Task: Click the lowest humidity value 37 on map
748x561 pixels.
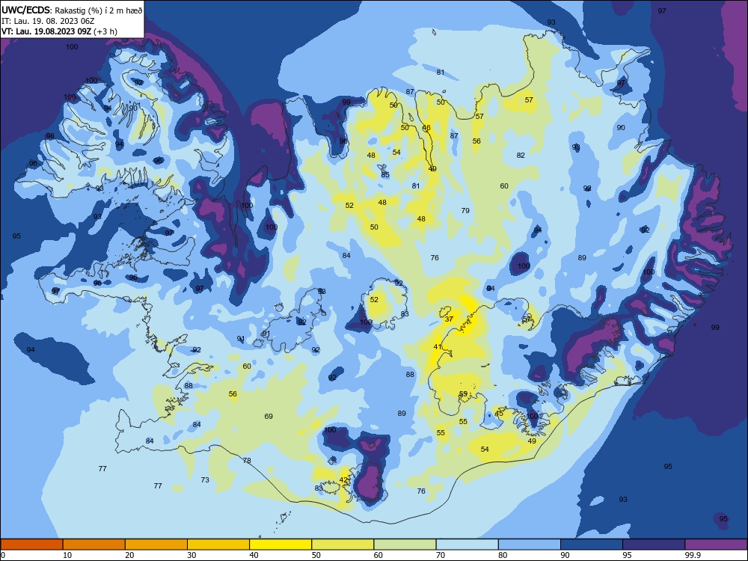Action: point(449,319)
